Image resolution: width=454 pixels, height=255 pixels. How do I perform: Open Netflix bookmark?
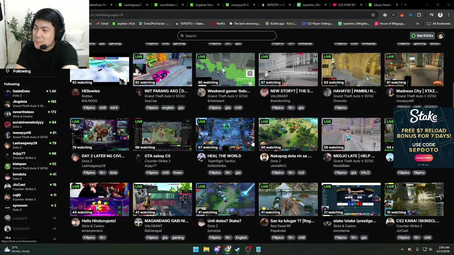click(x=218, y=24)
